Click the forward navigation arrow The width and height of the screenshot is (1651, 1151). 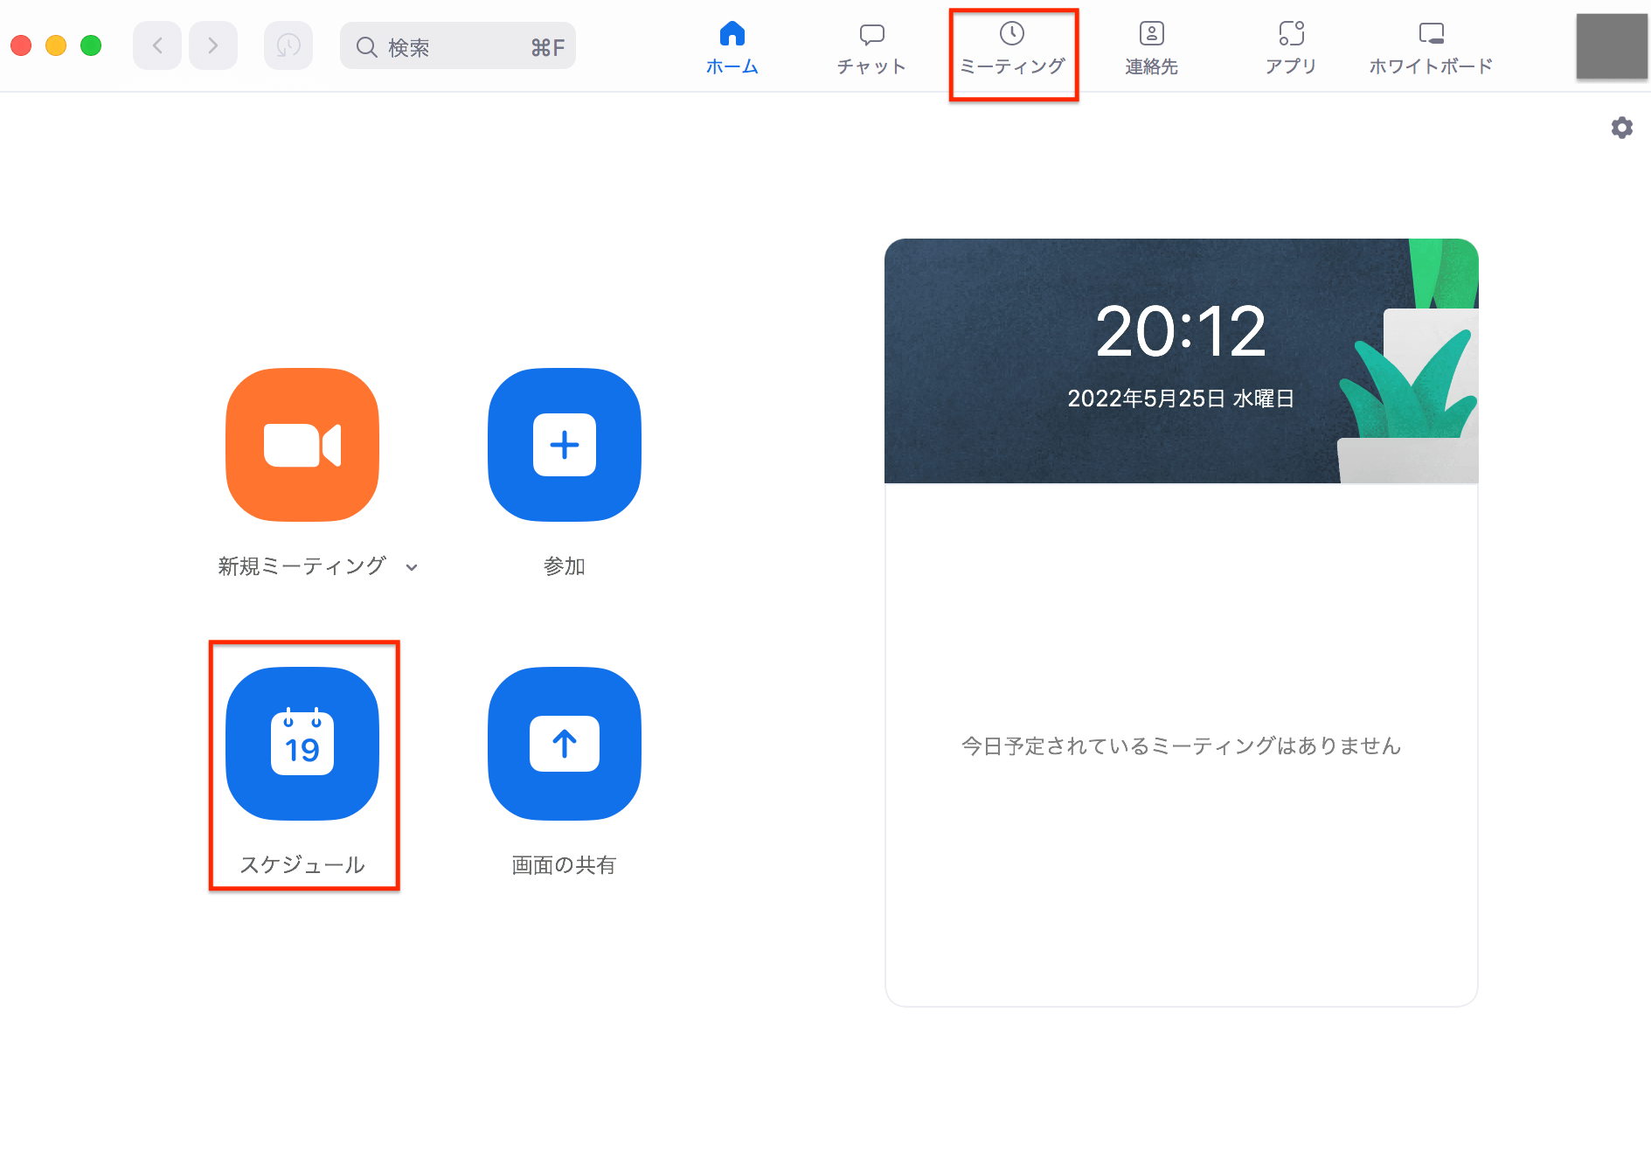click(212, 45)
